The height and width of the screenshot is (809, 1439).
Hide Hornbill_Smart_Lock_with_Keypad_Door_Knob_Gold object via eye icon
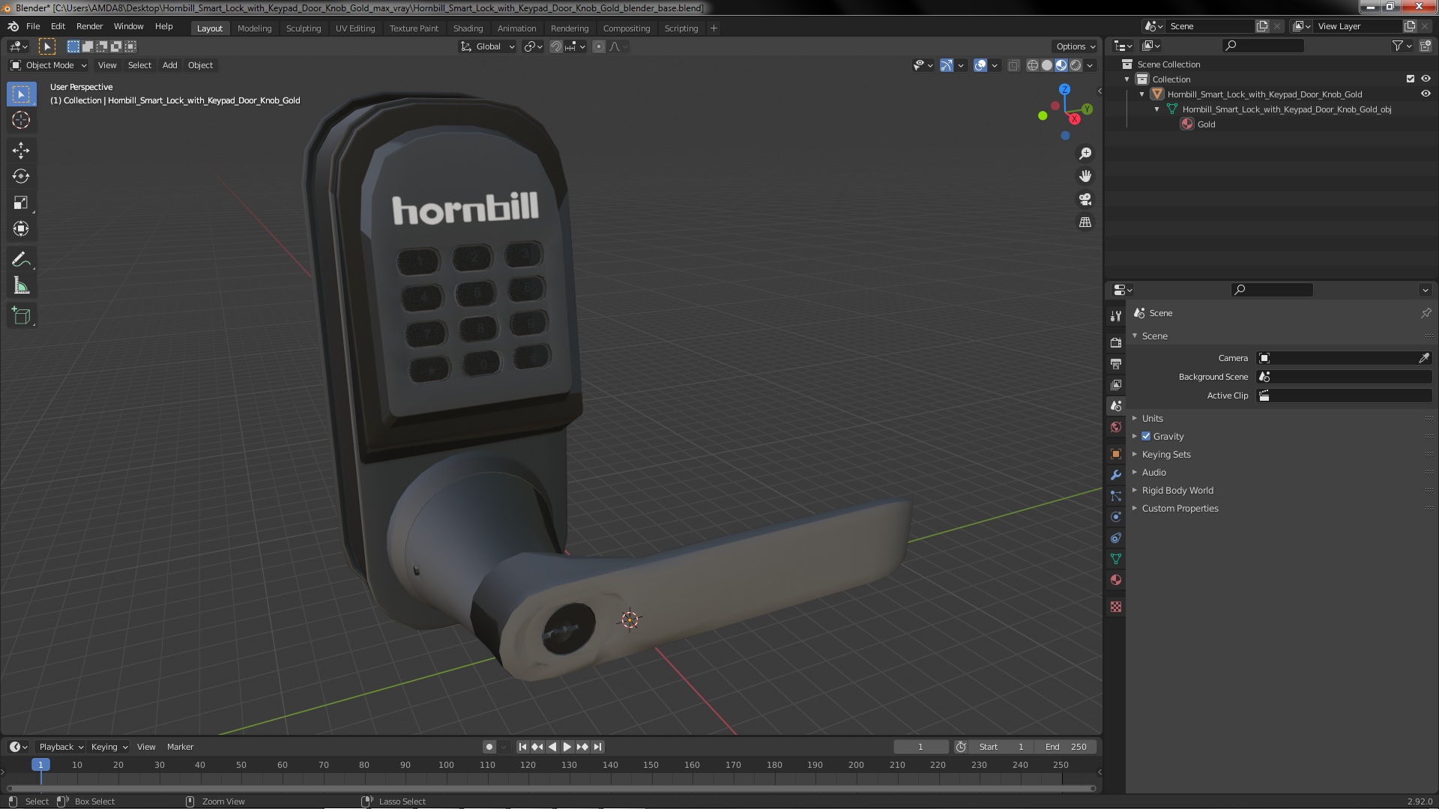tap(1426, 94)
